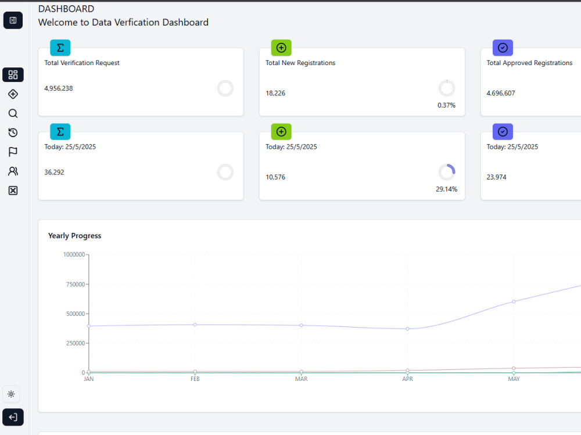Viewport: 581px width, 435px height.
Task: Click the diamond plus icon in sidebar
Action: tap(13, 94)
